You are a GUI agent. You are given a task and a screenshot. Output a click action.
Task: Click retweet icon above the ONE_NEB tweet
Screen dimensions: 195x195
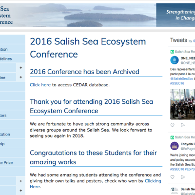(172, 52)
